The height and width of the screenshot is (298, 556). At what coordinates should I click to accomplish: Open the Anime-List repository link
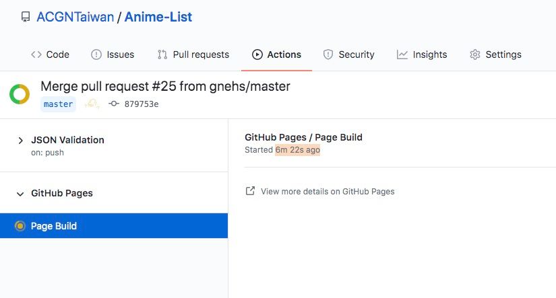[x=158, y=17]
